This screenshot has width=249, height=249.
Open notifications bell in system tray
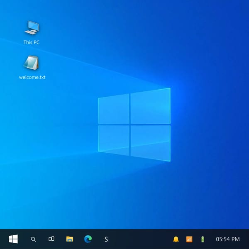tap(176, 239)
